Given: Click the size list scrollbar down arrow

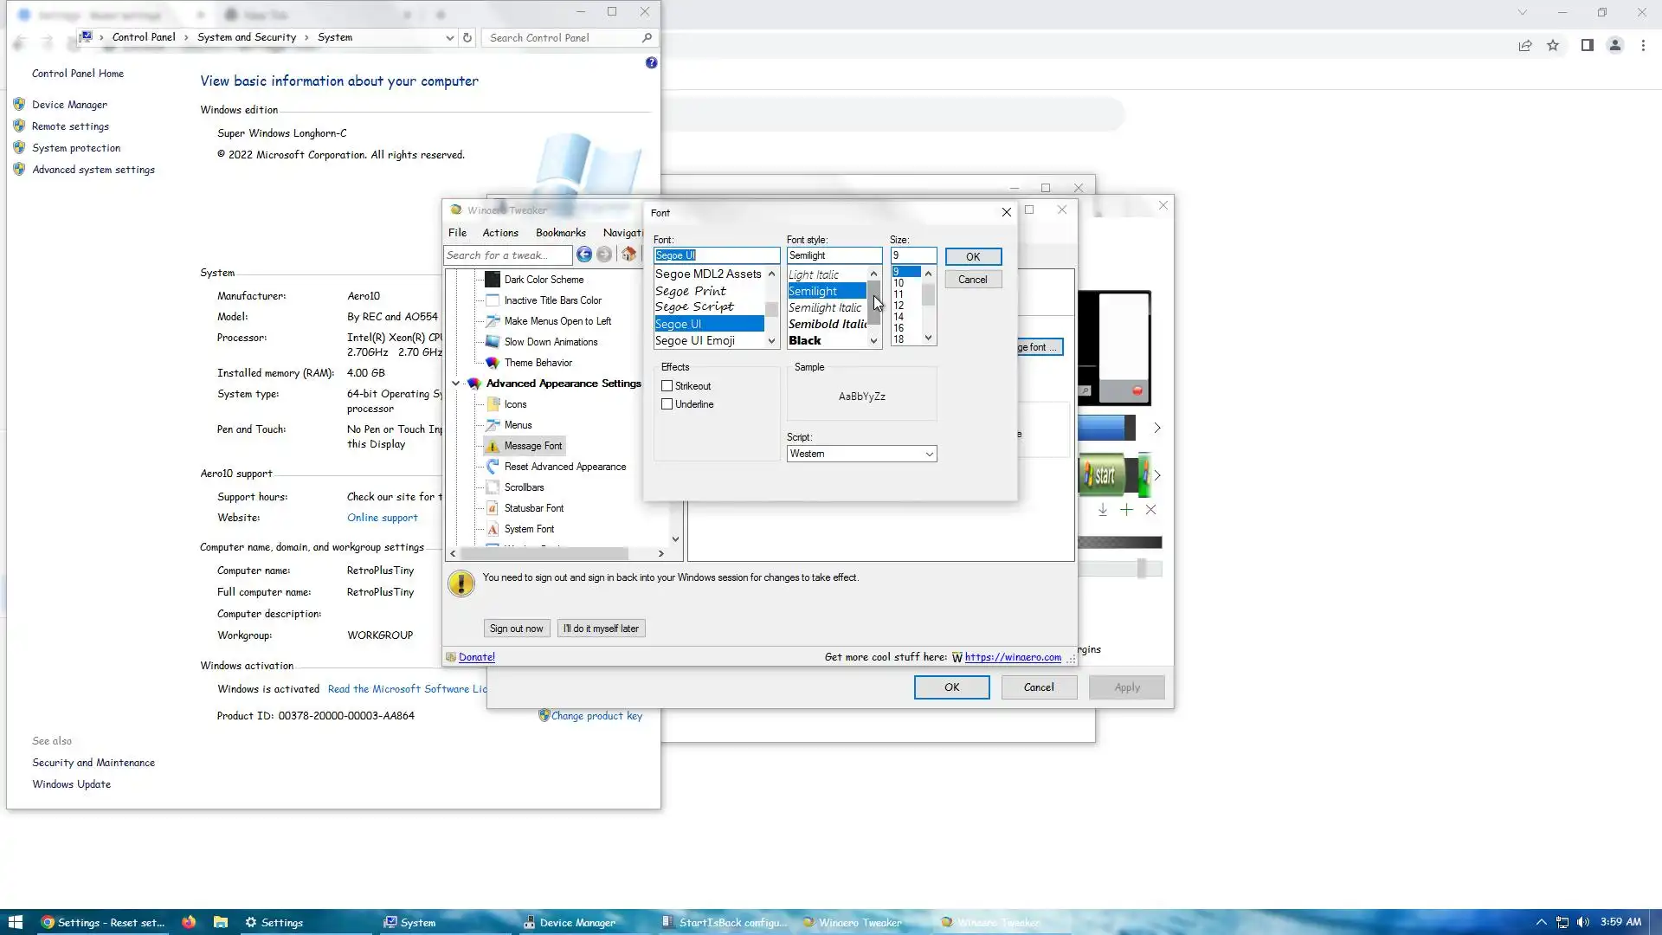Looking at the screenshot, I should 928,339.
